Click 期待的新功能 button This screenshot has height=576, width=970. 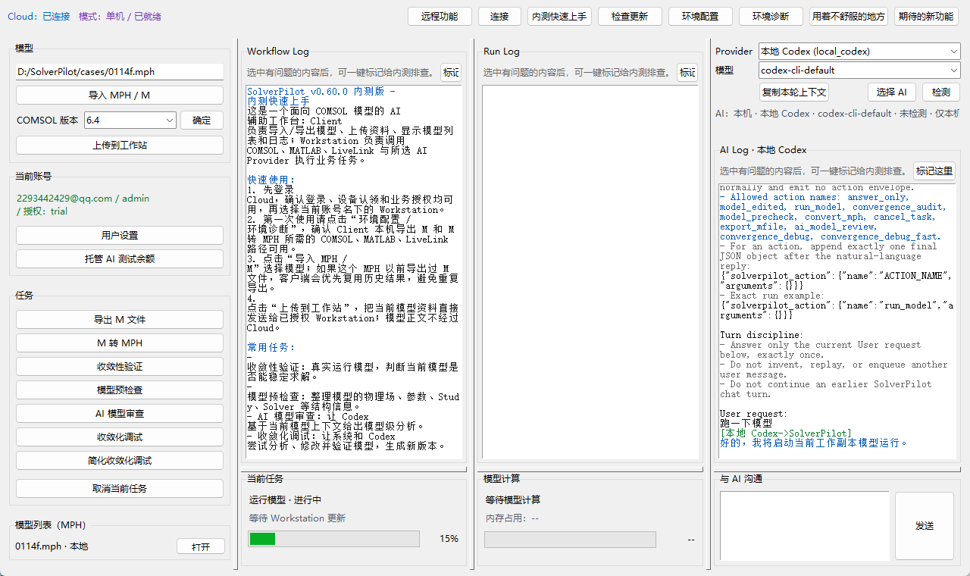click(x=926, y=17)
